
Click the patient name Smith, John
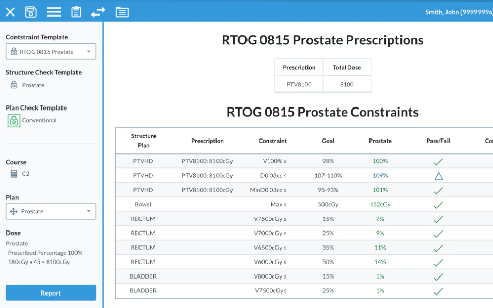tap(442, 12)
